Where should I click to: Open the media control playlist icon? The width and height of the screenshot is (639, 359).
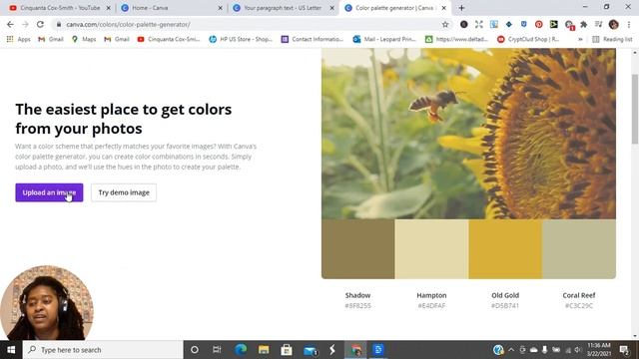(599, 24)
